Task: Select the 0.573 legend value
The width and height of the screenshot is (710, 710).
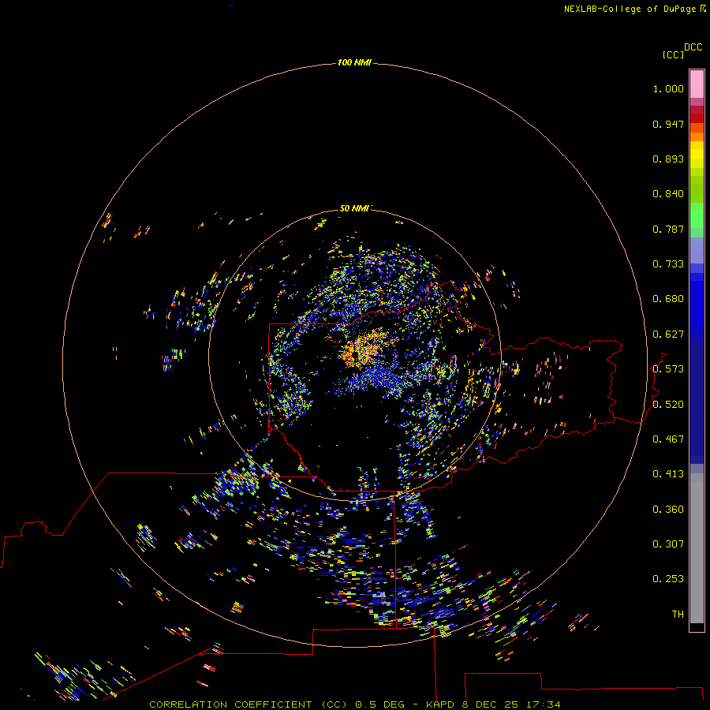Action: click(x=668, y=369)
